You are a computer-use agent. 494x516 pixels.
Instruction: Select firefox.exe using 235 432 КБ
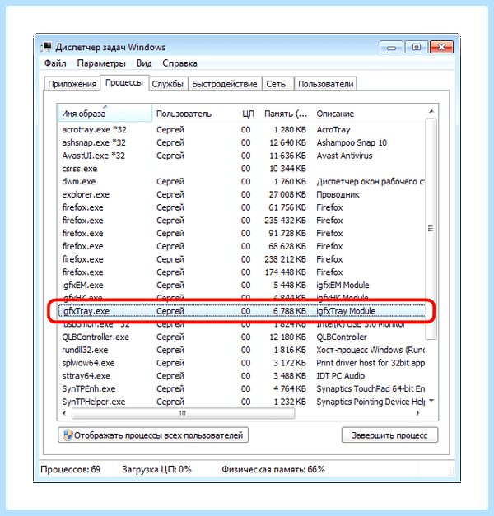point(241,221)
